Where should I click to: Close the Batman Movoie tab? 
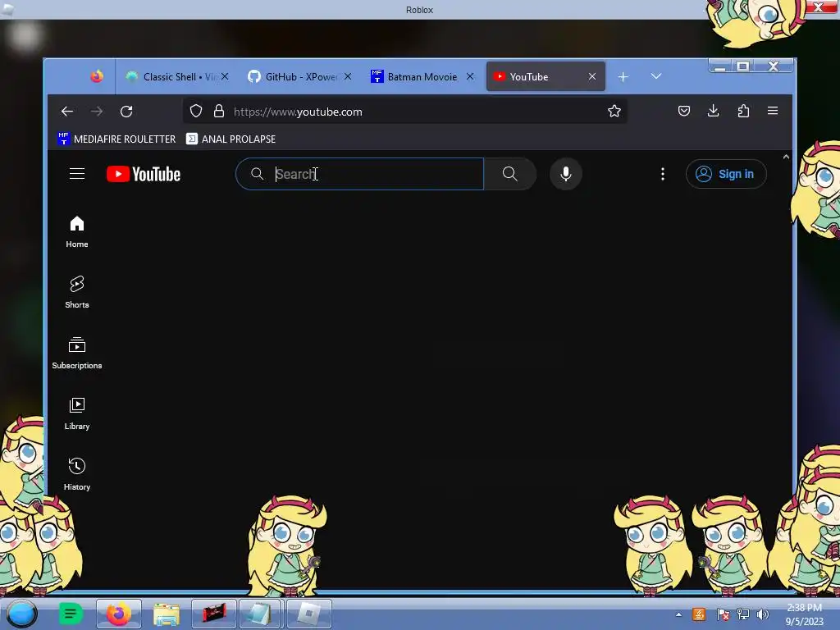pos(470,76)
